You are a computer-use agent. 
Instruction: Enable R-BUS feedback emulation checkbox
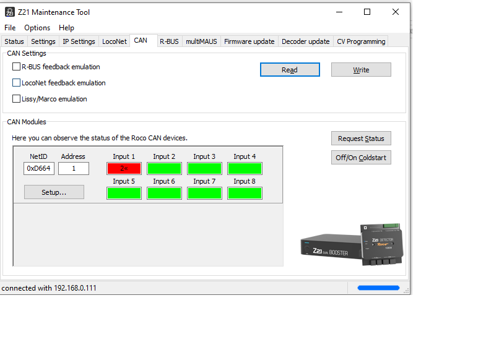[16, 67]
